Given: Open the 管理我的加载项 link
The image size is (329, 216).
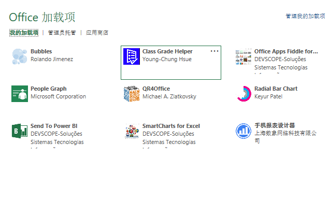Looking at the screenshot, I should [x=305, y=16].
